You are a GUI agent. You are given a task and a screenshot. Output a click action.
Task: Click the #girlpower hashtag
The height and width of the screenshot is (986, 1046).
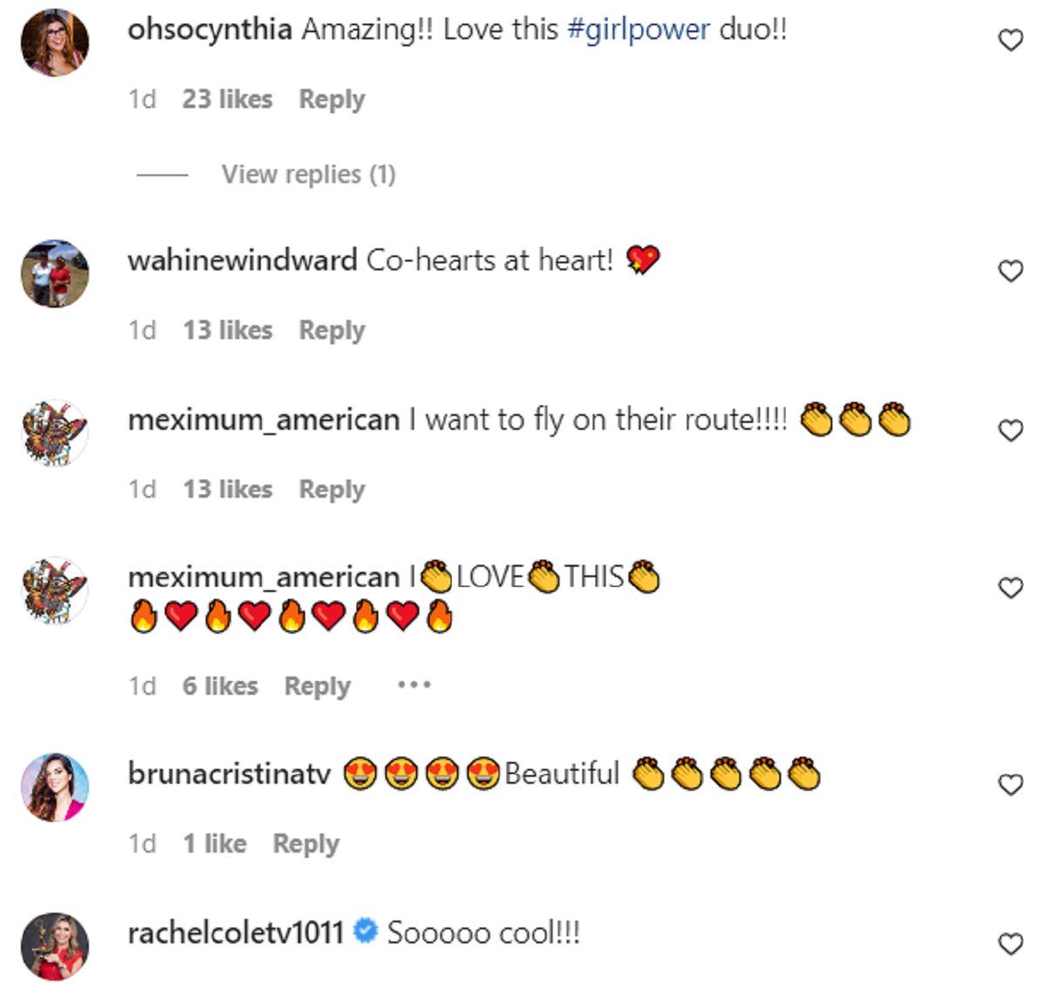(x=639, y=30)
